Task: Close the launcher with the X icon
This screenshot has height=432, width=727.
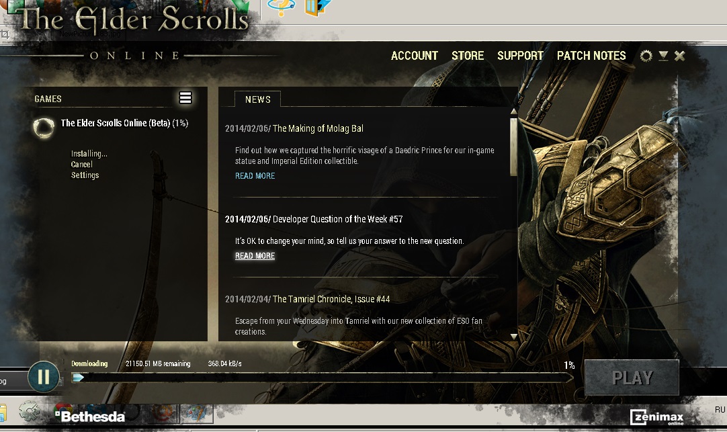Action: coord(680,56)
